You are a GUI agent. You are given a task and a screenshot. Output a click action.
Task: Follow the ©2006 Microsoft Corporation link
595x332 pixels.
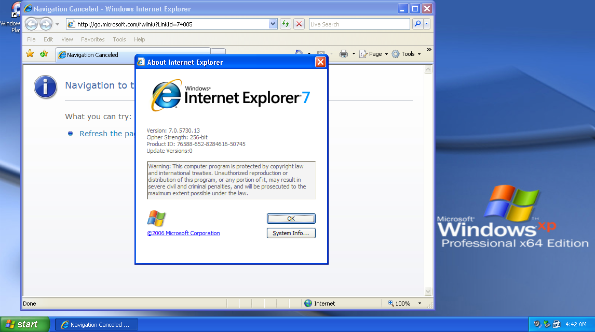click(x=183, y=233)
